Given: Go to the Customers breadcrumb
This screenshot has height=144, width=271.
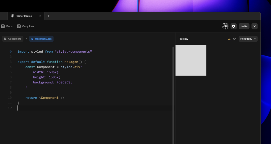Looking at the screenshot, I should [13, 39].
